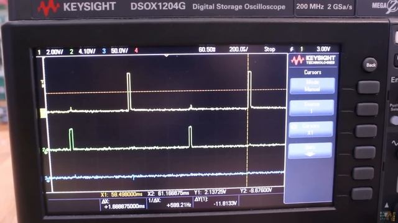Select the 60.50 delay time readout

(x=207, y=50)
